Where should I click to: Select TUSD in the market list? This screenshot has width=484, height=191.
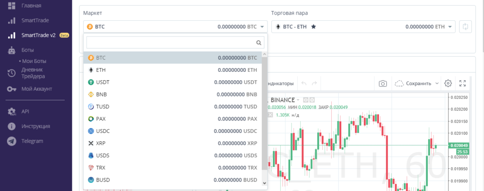point(173,107)
